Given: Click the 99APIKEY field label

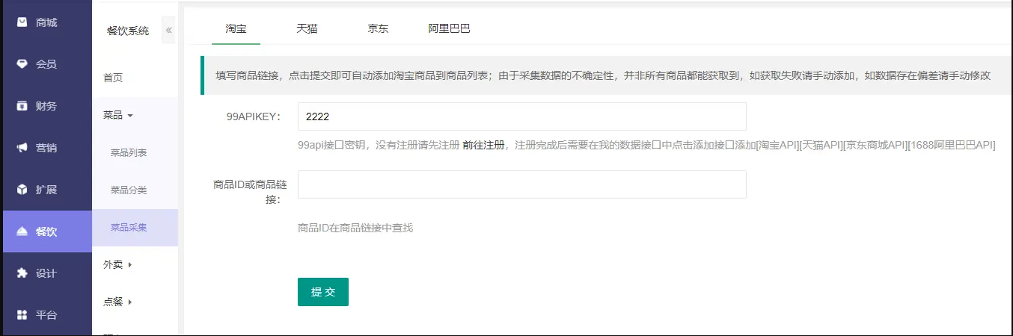Looking at the screenshot, I should 253,116.
